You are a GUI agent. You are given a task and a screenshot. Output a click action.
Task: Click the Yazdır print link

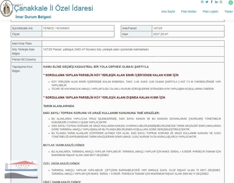tap(229, 12)
